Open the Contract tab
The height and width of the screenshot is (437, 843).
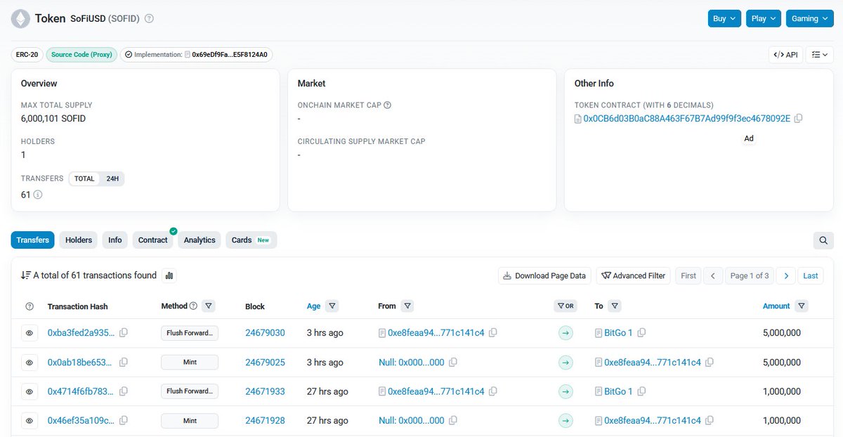click(x=153, y=240)
